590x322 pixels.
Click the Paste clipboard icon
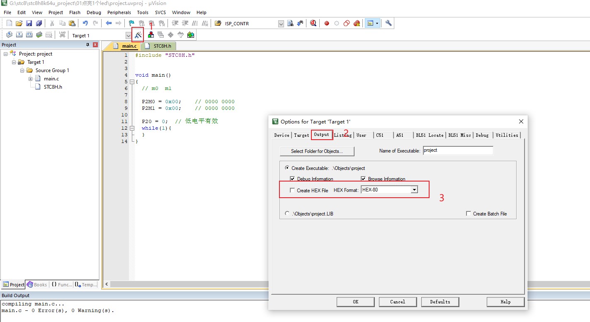click(72, 23)
